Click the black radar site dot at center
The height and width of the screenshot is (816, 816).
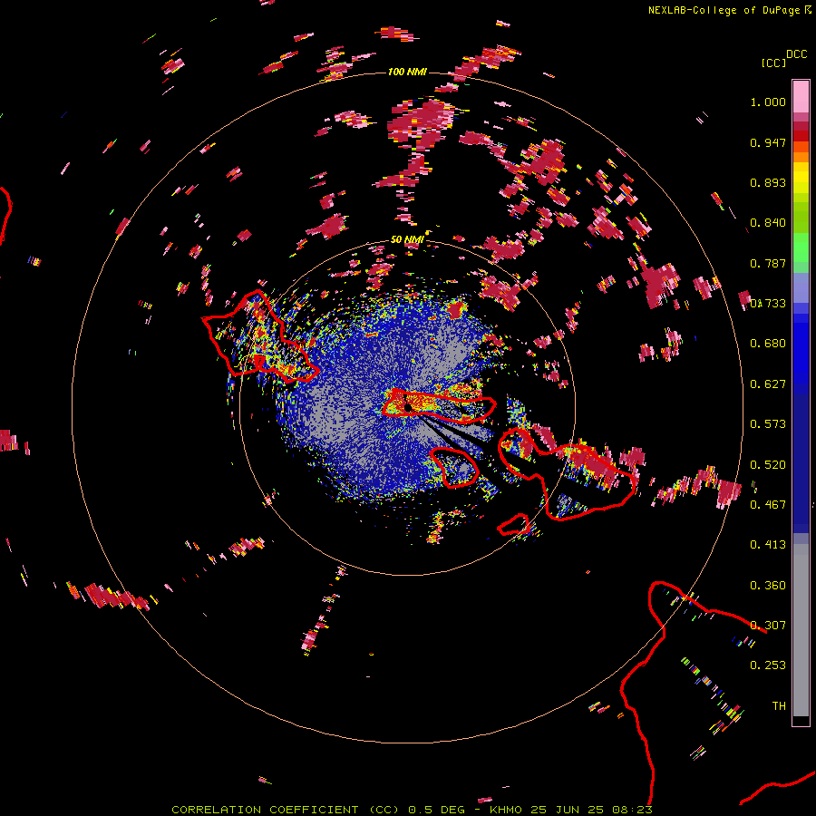[x=409, y=407]
